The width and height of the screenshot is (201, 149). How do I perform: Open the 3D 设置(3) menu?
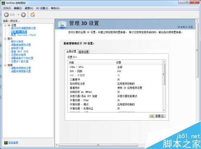42,8
